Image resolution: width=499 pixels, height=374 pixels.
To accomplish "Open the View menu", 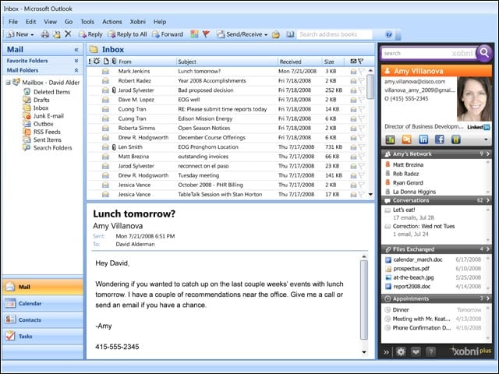I will tap(50, 22).
